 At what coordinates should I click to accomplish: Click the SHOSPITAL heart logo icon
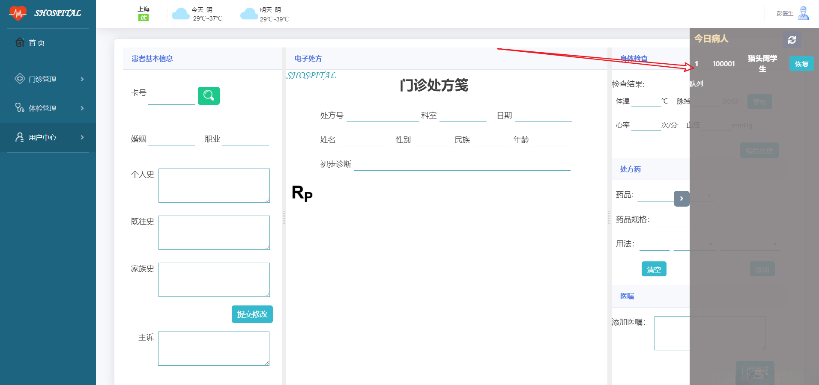coord(18,13)
